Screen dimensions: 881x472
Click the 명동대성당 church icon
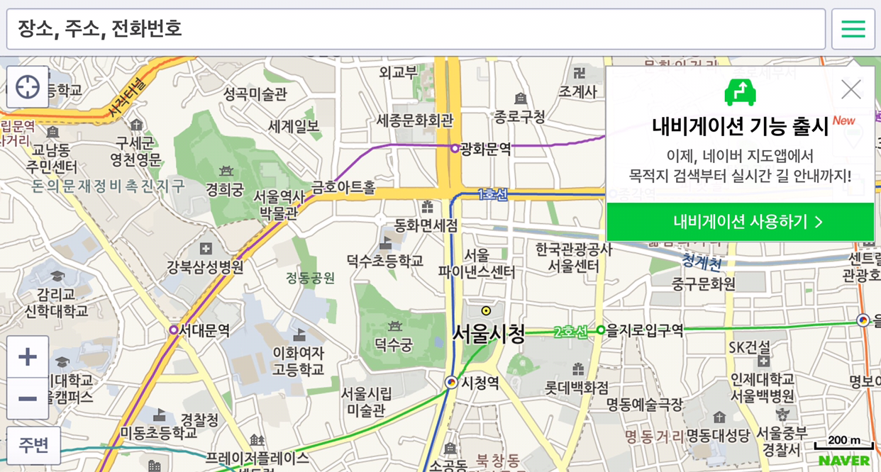tap(719, 417)
